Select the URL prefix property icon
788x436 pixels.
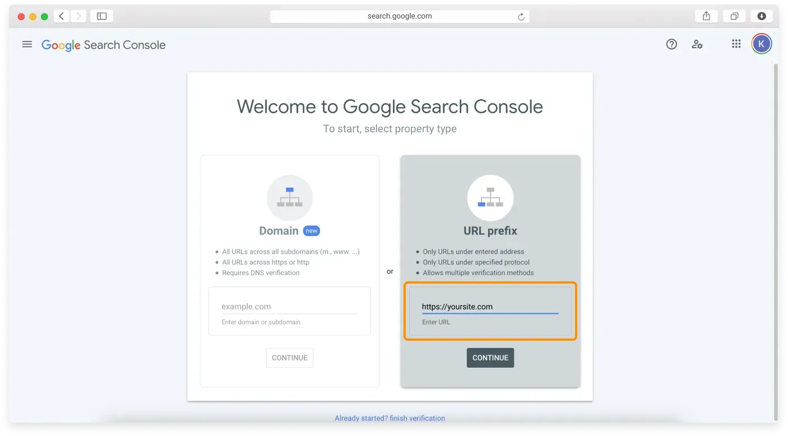[490, 198]
